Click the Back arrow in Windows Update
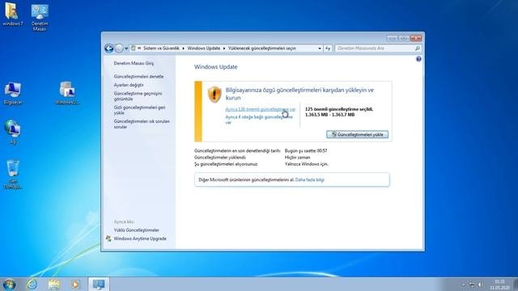 click(109, 48)
